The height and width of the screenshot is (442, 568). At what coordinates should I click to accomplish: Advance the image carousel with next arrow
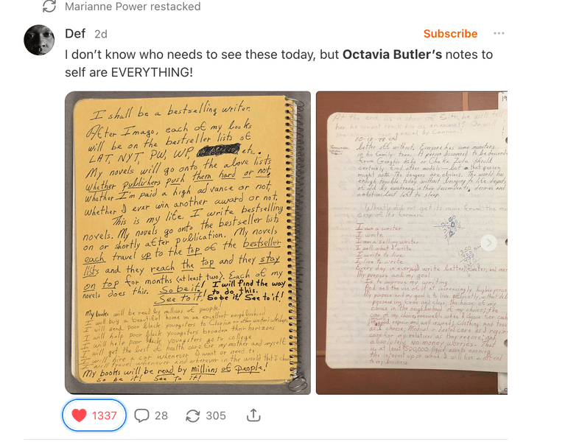click(x=488, y=243)
